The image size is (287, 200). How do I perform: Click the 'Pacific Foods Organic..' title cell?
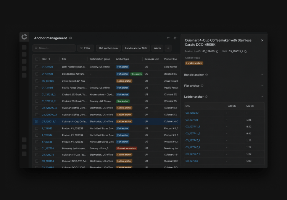(74, 88)
